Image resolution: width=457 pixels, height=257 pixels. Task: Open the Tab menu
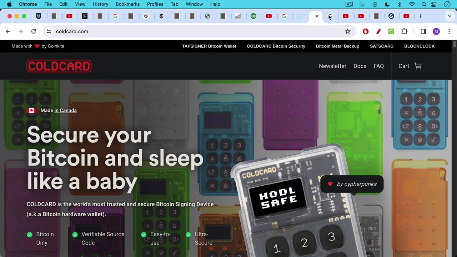175,4
